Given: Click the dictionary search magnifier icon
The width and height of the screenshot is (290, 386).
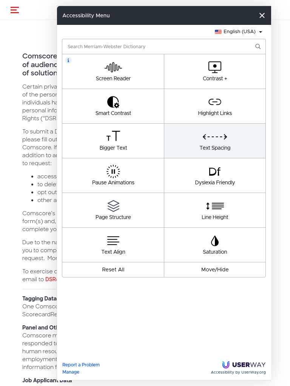Looking at the screenshot, I should pos(258,46).
